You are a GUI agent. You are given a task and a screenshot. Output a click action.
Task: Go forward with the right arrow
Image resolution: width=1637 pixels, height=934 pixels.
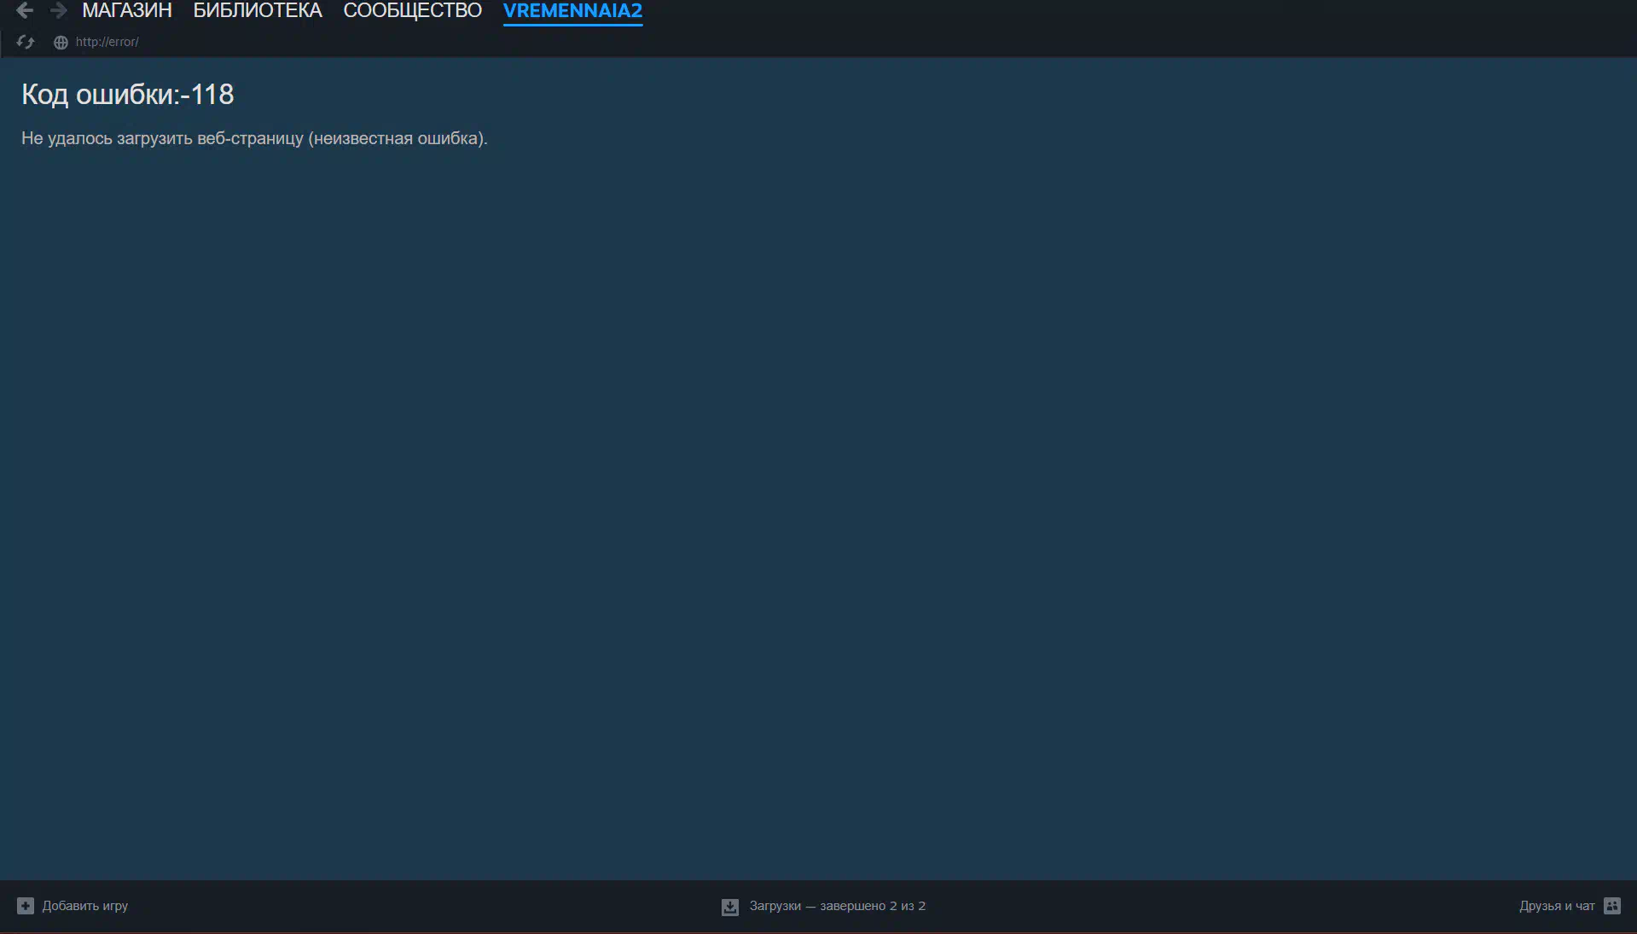tap(59, 10)
